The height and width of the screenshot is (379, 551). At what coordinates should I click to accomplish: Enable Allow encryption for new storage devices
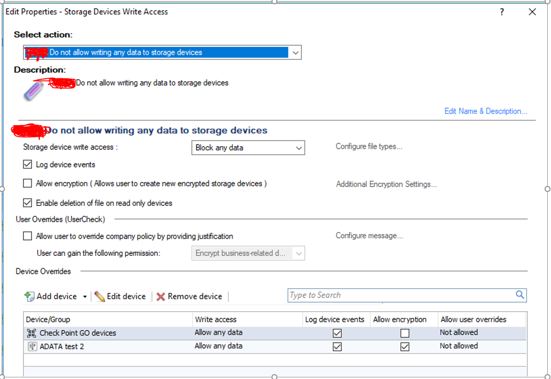pos(27,183)
